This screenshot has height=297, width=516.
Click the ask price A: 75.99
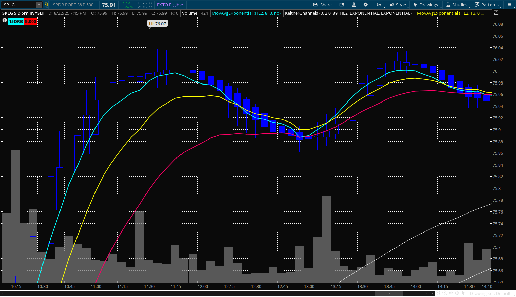pos(145,7)
